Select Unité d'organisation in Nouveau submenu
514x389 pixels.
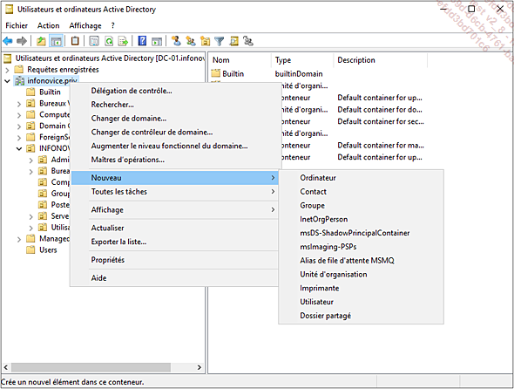pos(334,275)
